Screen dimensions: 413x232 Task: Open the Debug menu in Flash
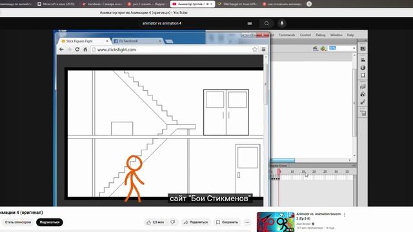(x=321, y=35)
